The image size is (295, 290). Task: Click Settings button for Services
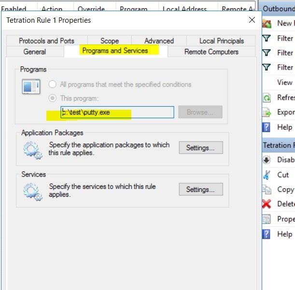201,189
